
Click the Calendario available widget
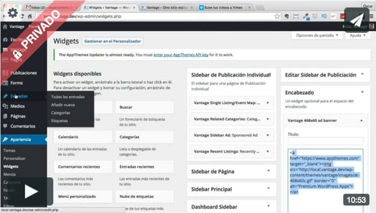[83, 137]
